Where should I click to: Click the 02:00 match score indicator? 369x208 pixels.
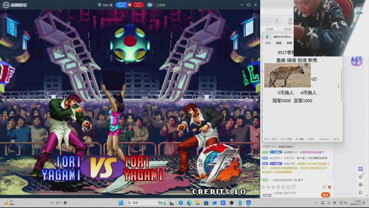(x=130, y=5)
